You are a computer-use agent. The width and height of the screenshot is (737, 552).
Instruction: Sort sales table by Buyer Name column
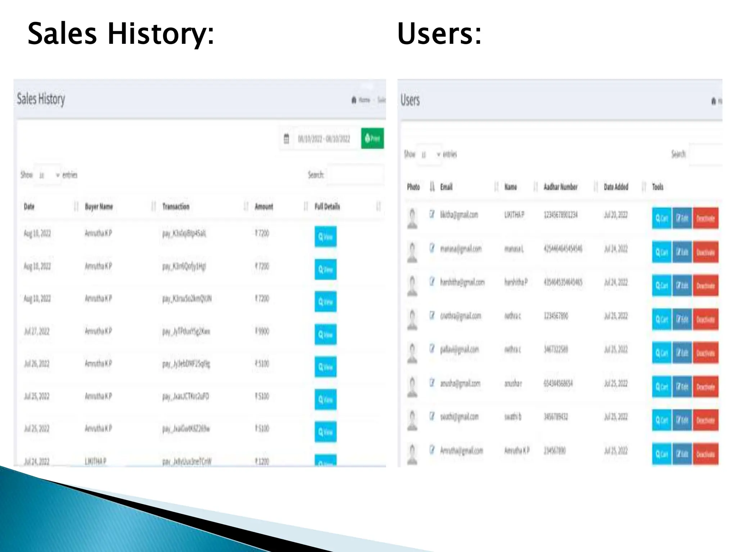(x=119, y=207)
